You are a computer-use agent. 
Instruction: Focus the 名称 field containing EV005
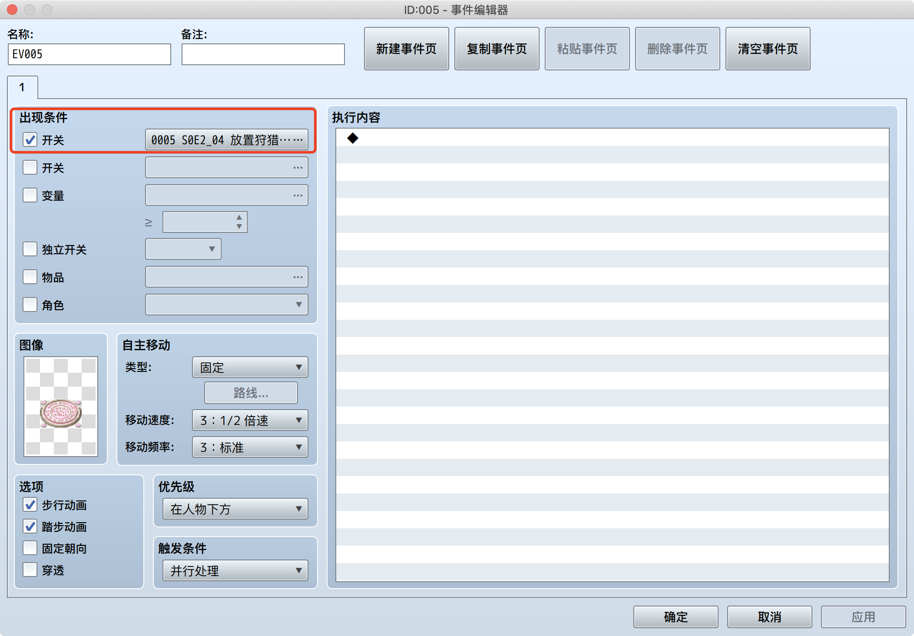(89, 54)
